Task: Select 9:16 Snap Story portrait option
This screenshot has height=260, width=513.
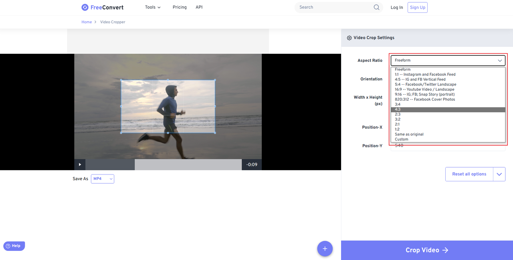Action: pos(448,94)
